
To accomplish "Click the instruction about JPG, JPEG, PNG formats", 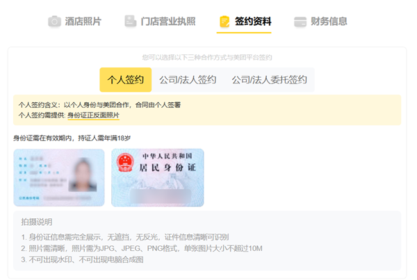I will (x=142, y=248).
